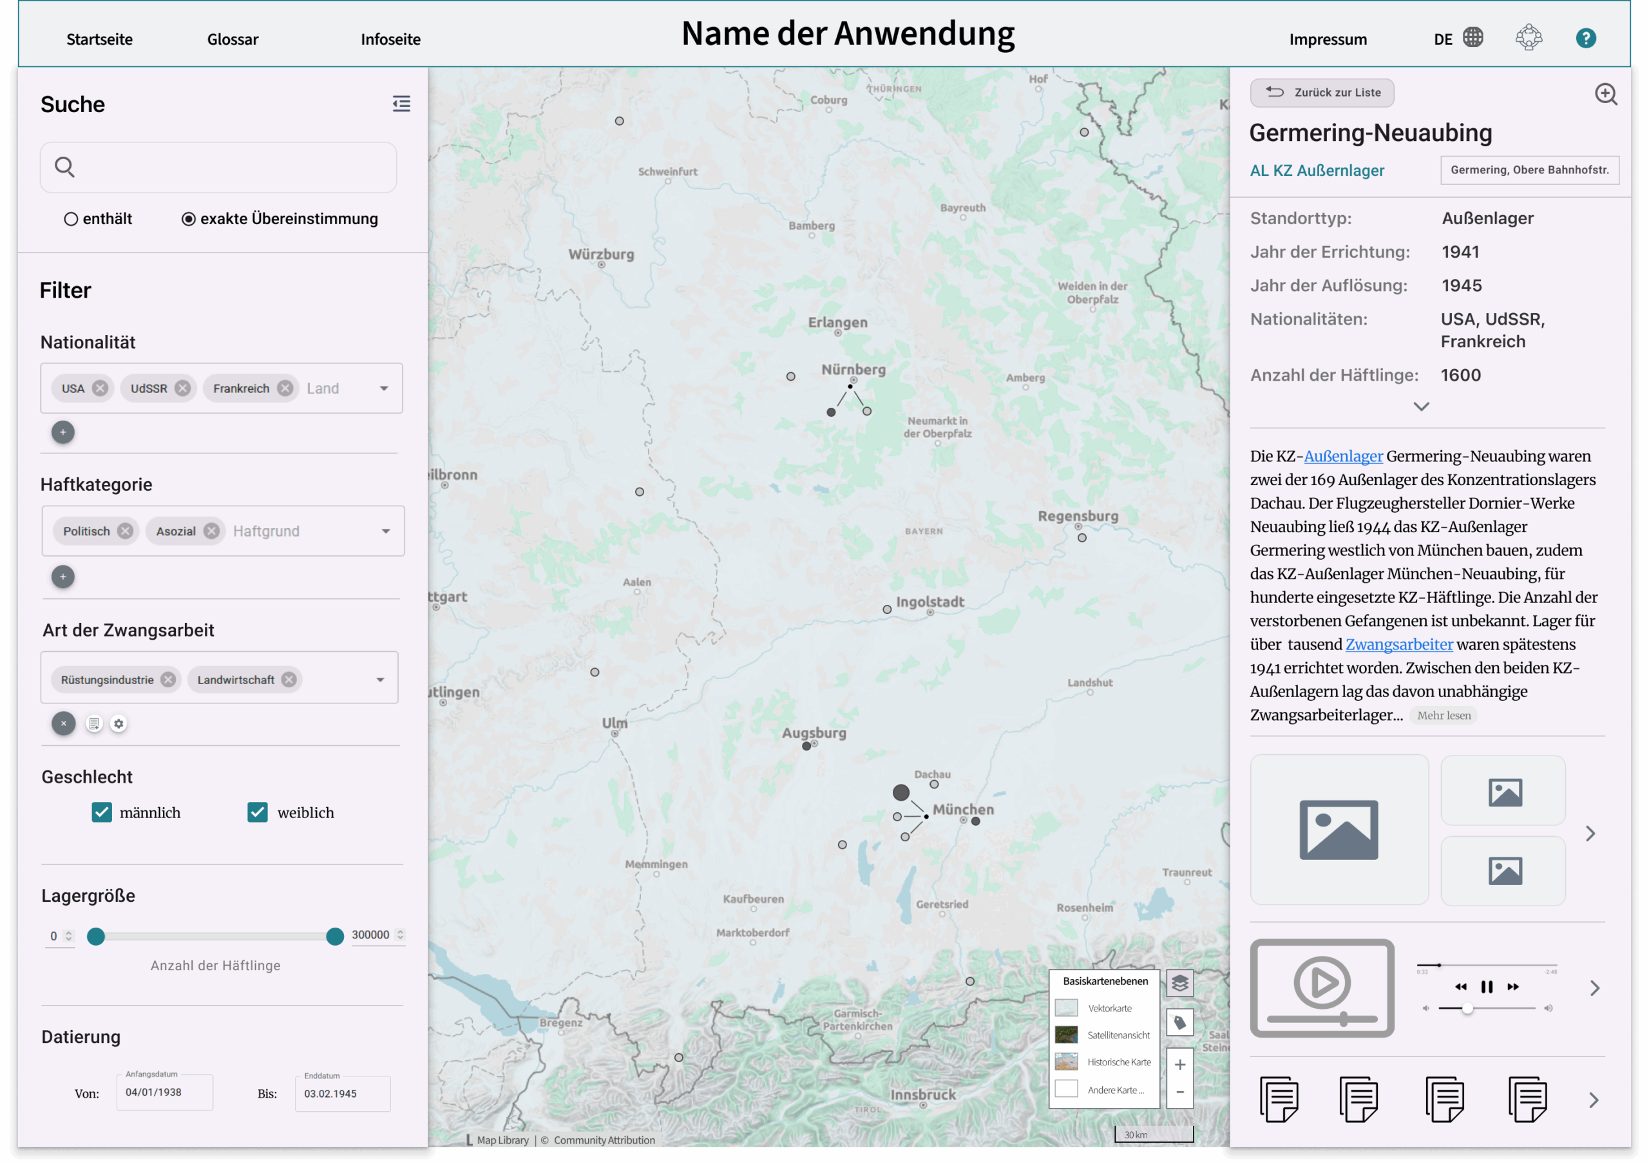The image size is (1649, 1164).
Task: Follow the Zwangsarbeiter hyperlink in text
Action: 1398,644
